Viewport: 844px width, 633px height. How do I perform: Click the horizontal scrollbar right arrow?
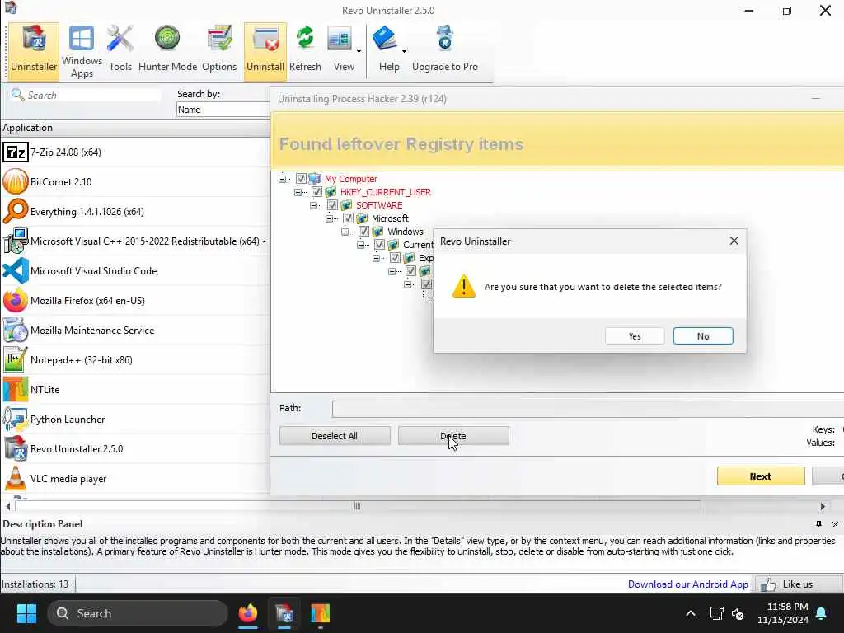point(823,506)
